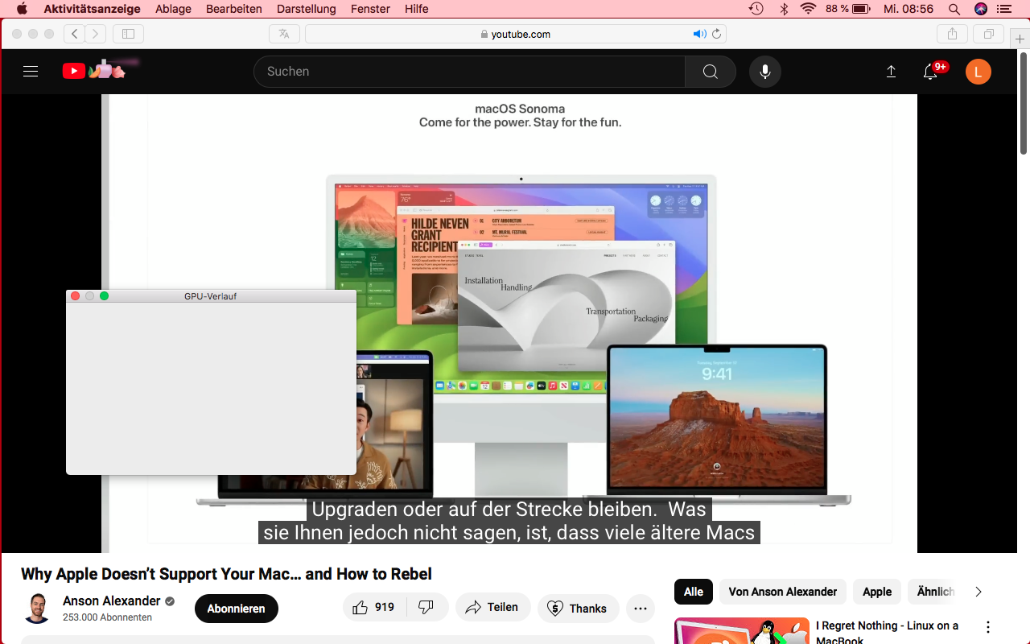Click the "Mi. 08:56" clock
This screenshot has width=1030, height=644.
click(908, 9)
